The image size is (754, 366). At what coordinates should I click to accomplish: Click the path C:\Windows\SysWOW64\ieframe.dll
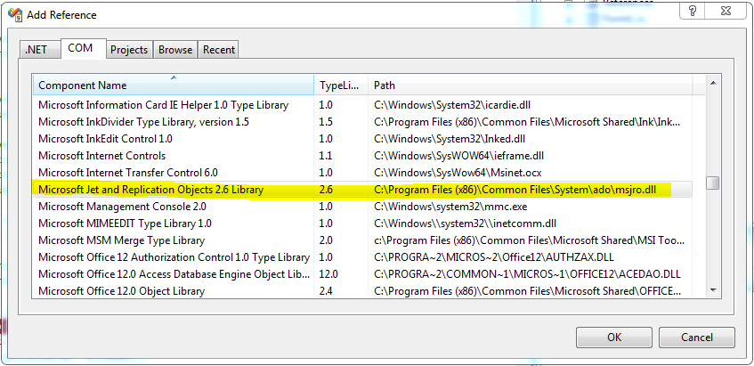coord(458,155)
